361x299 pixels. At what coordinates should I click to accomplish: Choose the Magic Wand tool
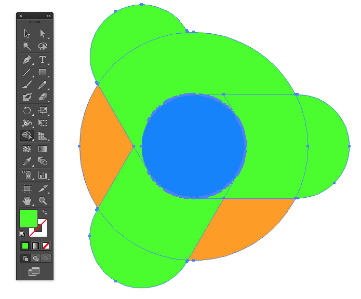click(27, 46)
